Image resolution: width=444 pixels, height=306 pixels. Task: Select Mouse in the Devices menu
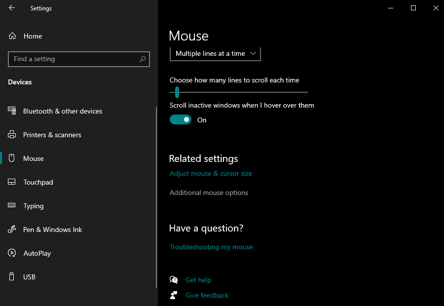click(x=34, y=158)
